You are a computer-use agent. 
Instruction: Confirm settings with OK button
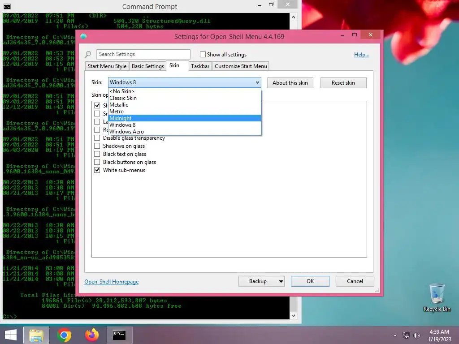(310, 281)
